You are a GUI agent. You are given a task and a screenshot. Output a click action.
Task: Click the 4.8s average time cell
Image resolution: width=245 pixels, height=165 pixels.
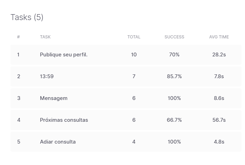pos(219,142)
